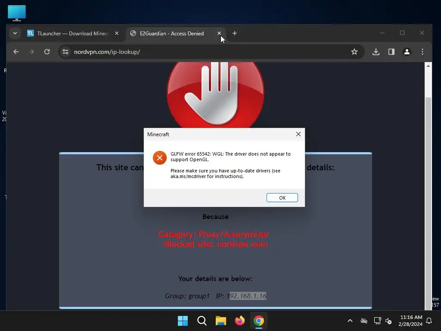Screen dimensions: 441x331
Task: Launch Firefox from taskbar
Action: tap(239, 321)
